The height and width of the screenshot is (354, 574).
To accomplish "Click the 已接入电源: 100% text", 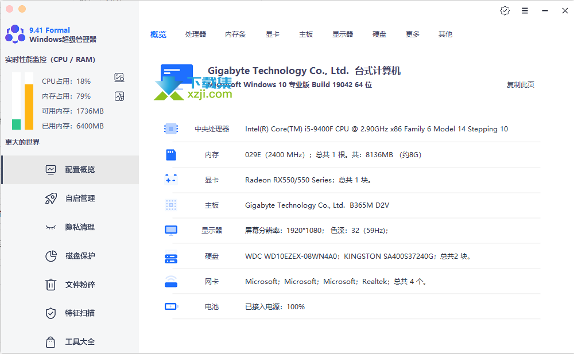I will pos(275,307).
